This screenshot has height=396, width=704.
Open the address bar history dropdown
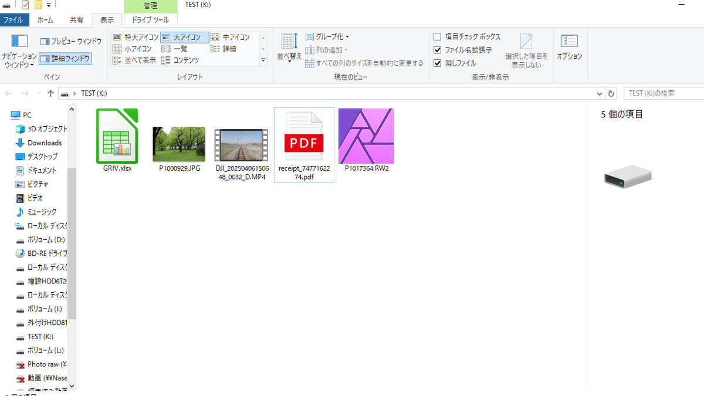tap(599, 93)
